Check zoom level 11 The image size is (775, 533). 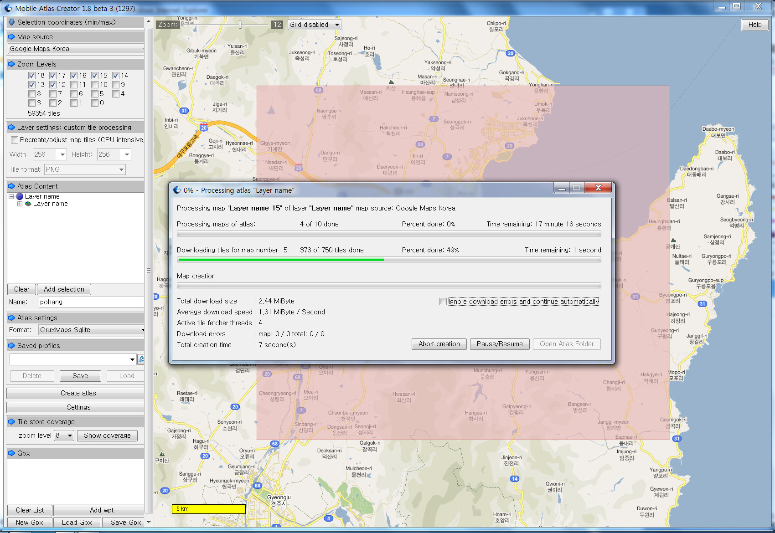pos(74,85)
